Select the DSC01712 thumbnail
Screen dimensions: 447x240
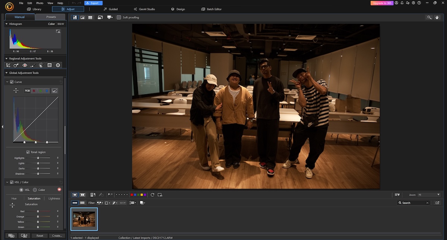pyautogui.click(x=84, y=219)
